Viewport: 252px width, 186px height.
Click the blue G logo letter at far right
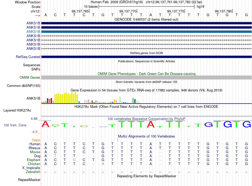tap(246, 124)
